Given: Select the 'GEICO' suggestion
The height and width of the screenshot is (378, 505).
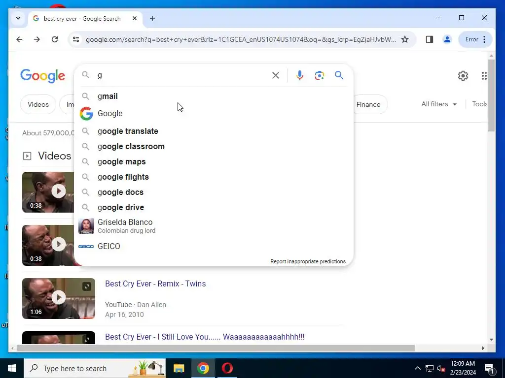Looking at the screenshot, I should pyautogui.click(x=214, y=246).
